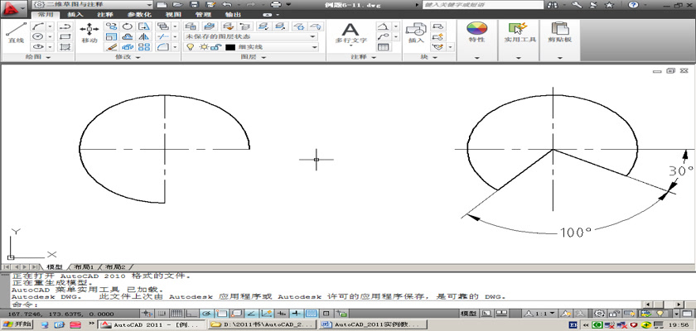Activate the Mirror tool
Image resolution: width=696 pixels, height=331 pixels.
144,36
